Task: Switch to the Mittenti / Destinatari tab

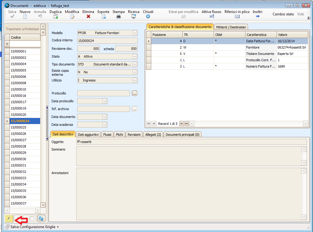Action: pyautogui.click(x=231, y=27)
